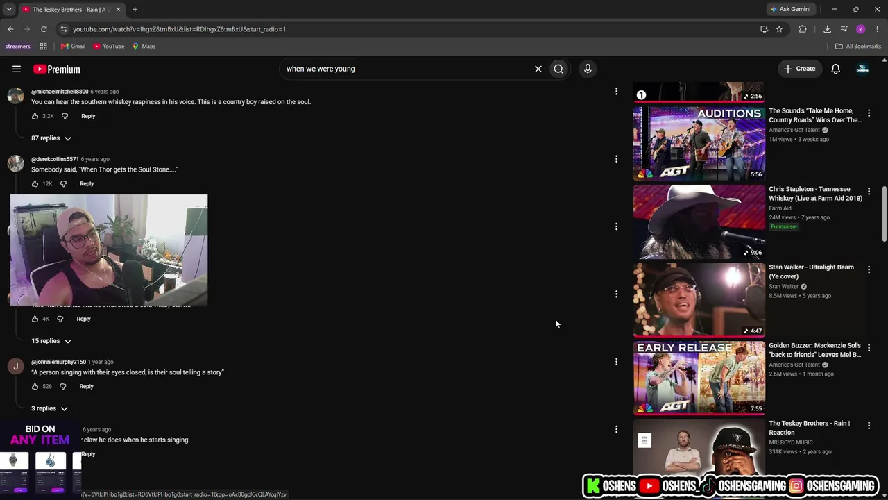
Task: Open the All Bookmarks folder
Action: coord(858,47)
